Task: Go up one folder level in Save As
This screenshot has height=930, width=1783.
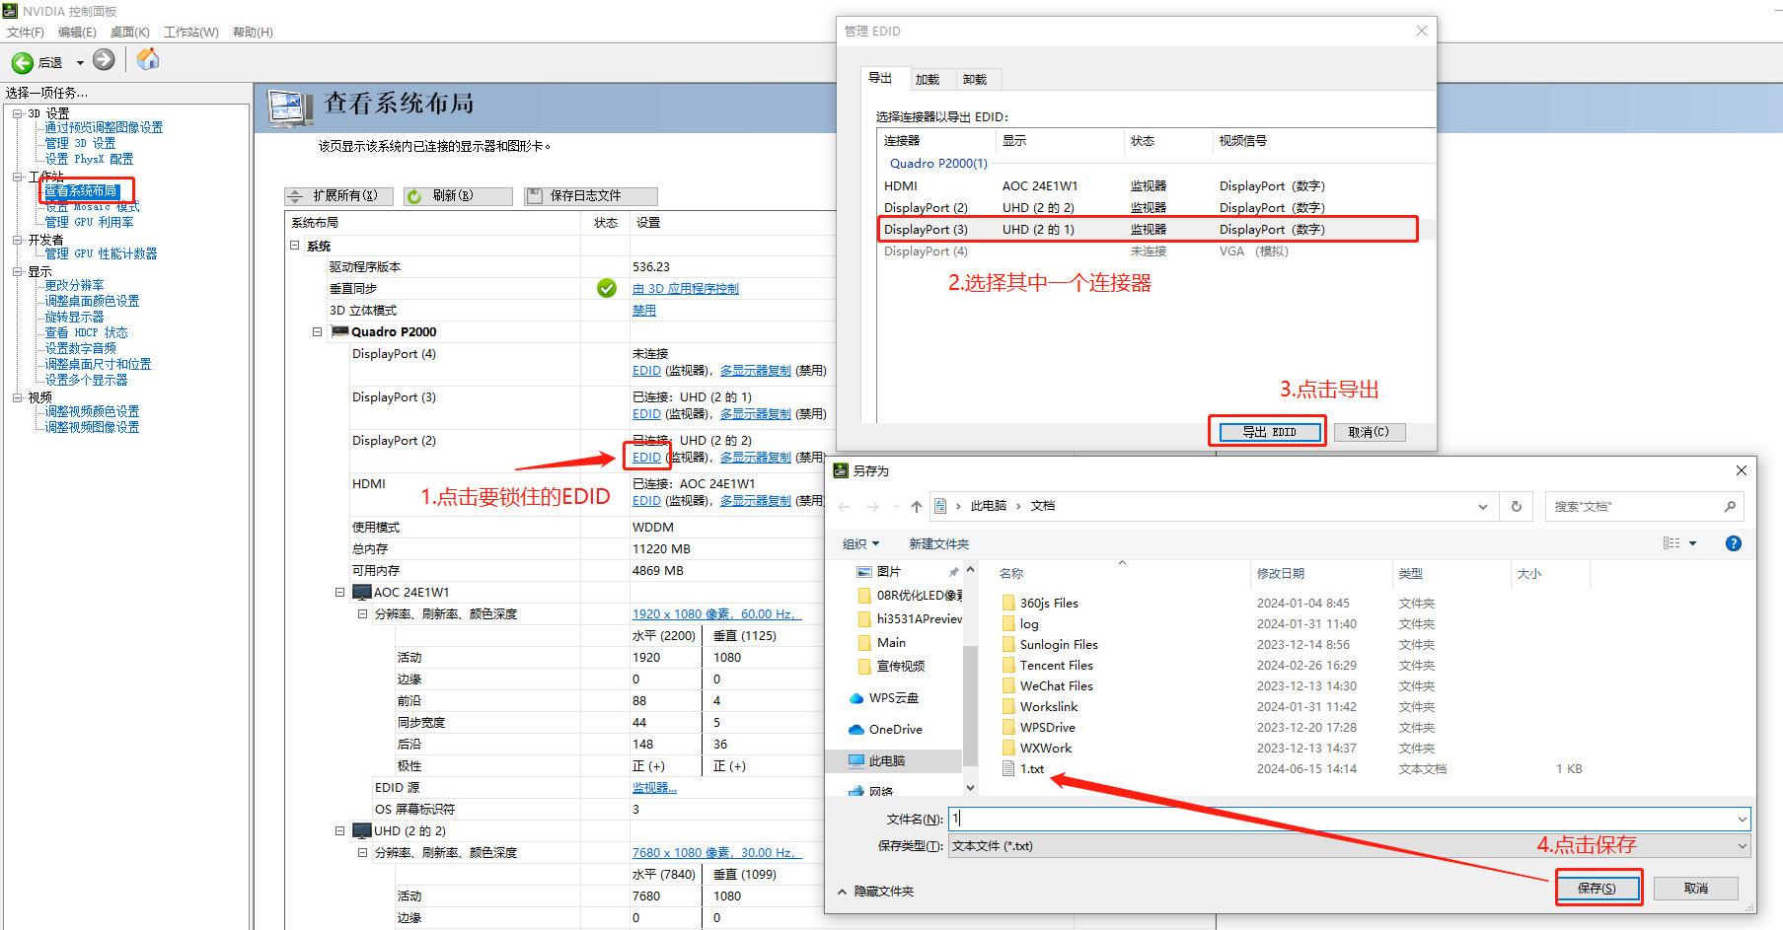Action: pos(917,507)
